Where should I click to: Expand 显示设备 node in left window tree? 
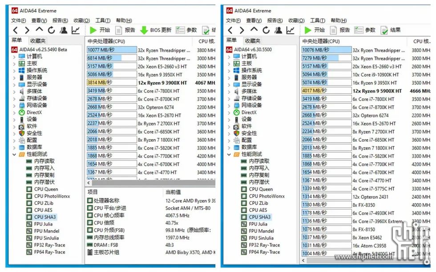coord(14,84)
